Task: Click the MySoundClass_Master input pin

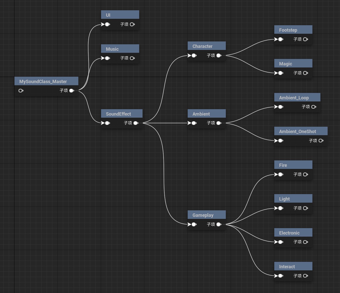Action: 21,91
